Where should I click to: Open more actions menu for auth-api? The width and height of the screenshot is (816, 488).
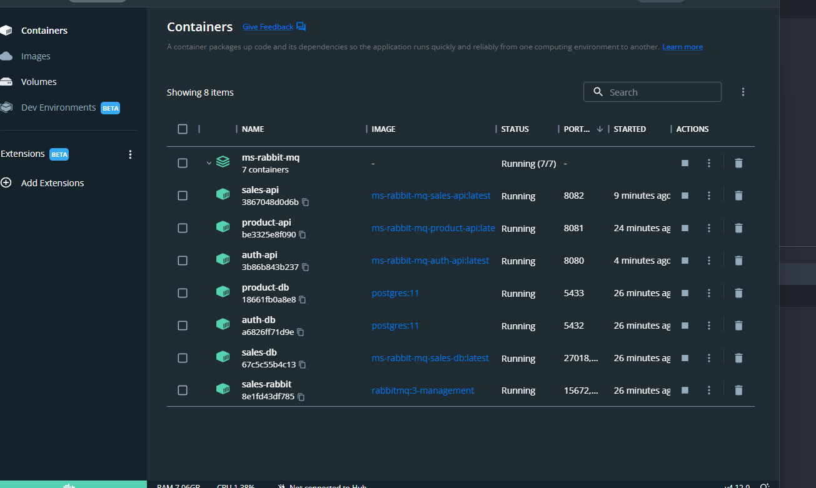point(709,261)
